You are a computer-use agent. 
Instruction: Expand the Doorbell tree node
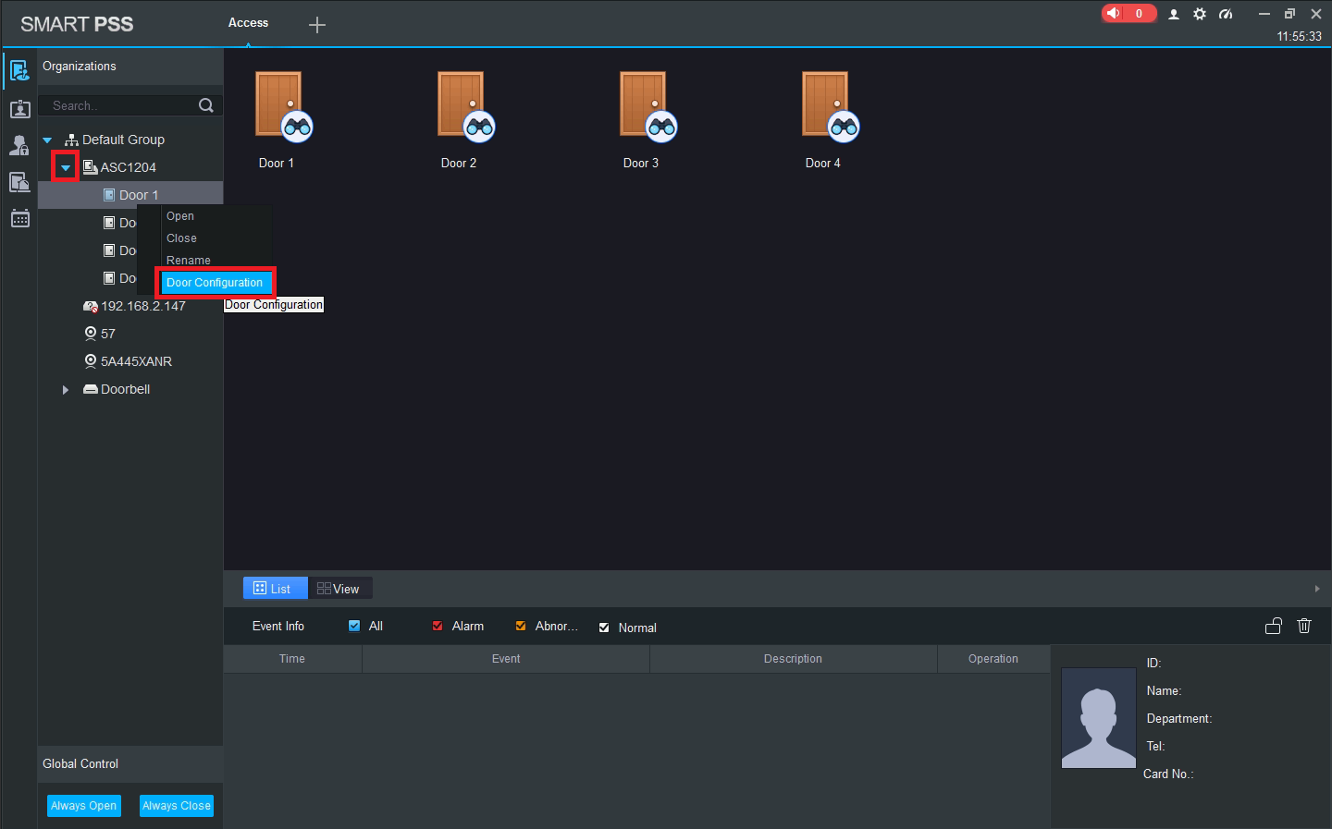[x=66, y=390]
